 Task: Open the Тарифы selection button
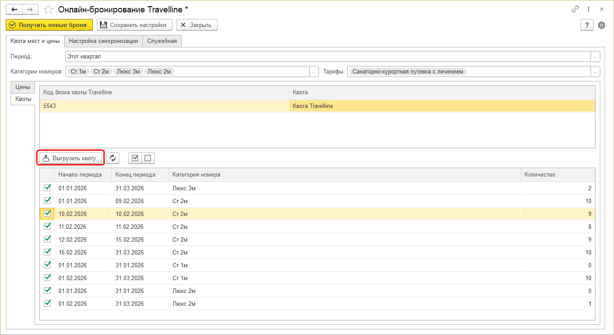click(x=595, y=72)
